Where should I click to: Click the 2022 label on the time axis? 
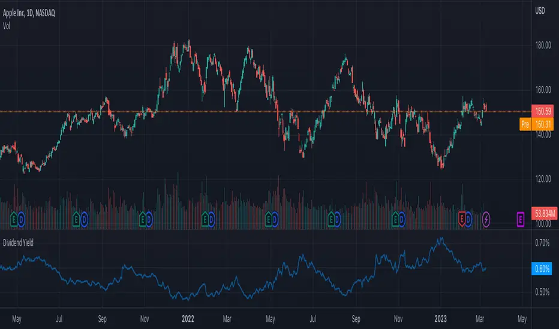tap(188, 319)
